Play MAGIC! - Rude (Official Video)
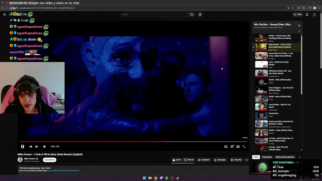This screenshot has width=322, height=181. [x=277, y=132]
